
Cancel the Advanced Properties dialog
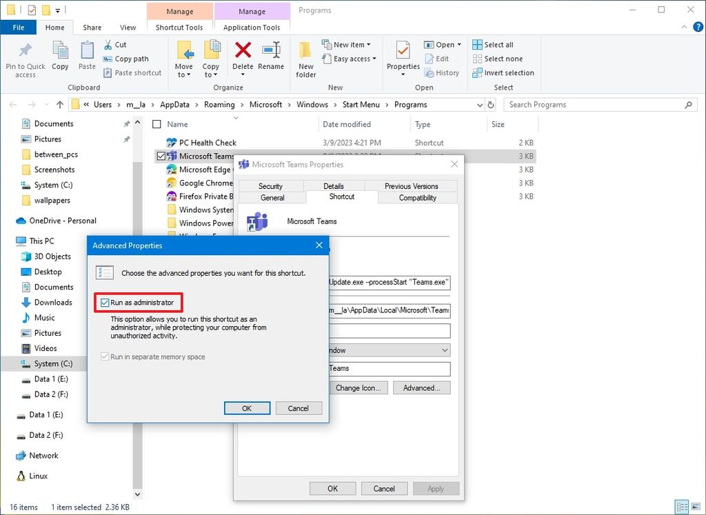point(299,407)
